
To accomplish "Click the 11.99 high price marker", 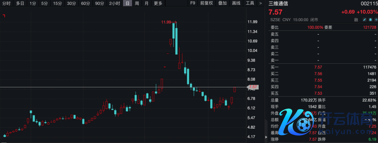I will click(x=166, y=22).
